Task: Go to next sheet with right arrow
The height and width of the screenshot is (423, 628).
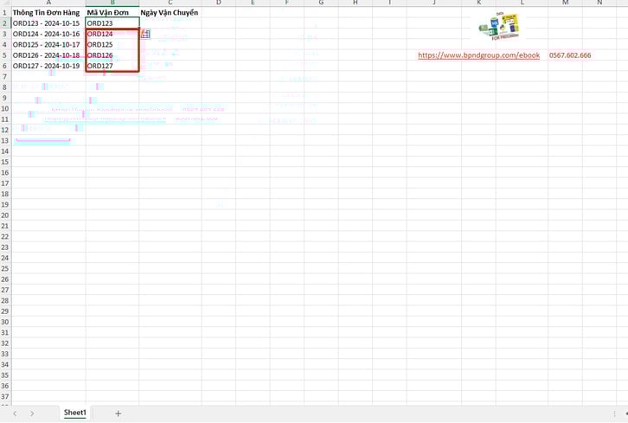Action: [32, 413]
